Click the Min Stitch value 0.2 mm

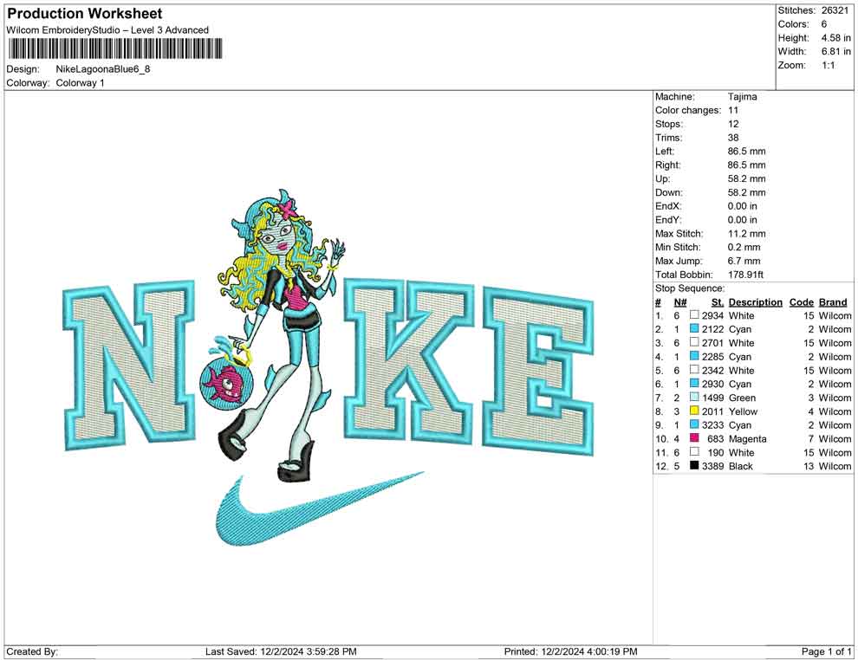coord(744,247)
